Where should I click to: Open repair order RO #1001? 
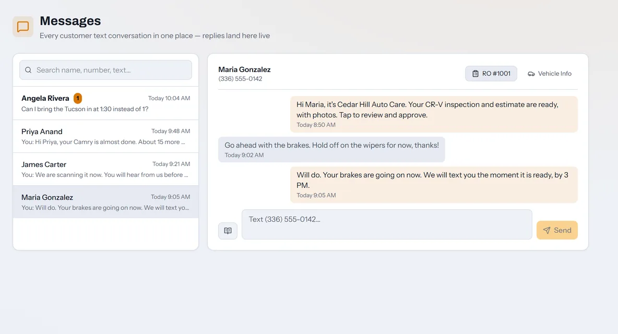pos(491,74)
